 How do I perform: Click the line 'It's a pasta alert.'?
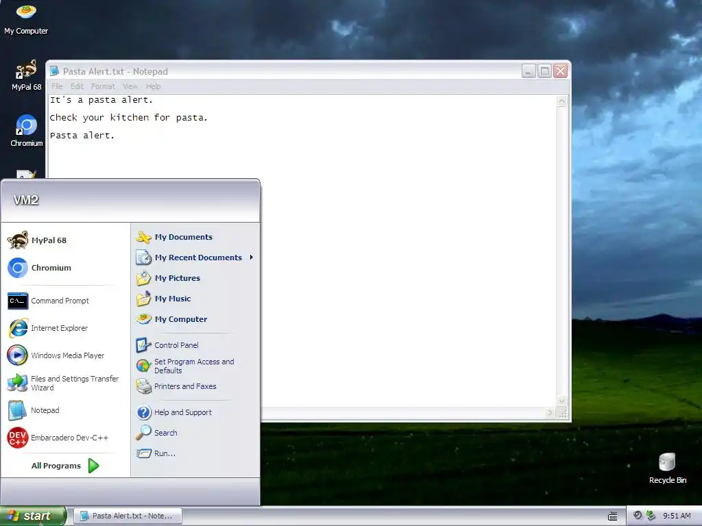(101, 100)
